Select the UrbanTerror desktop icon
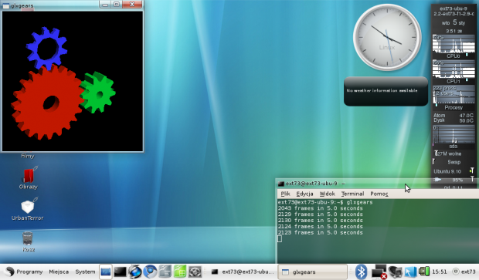 (28, 209)
